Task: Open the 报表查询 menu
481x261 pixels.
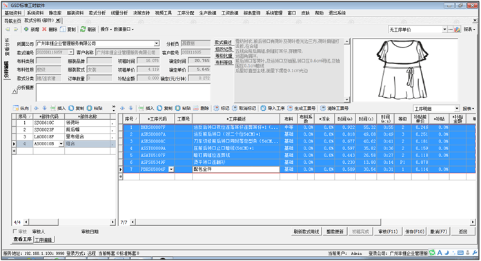Action: tap(252, 13)
